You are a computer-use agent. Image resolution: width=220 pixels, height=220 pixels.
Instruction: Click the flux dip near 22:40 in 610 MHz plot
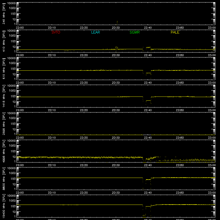(147, 73)
